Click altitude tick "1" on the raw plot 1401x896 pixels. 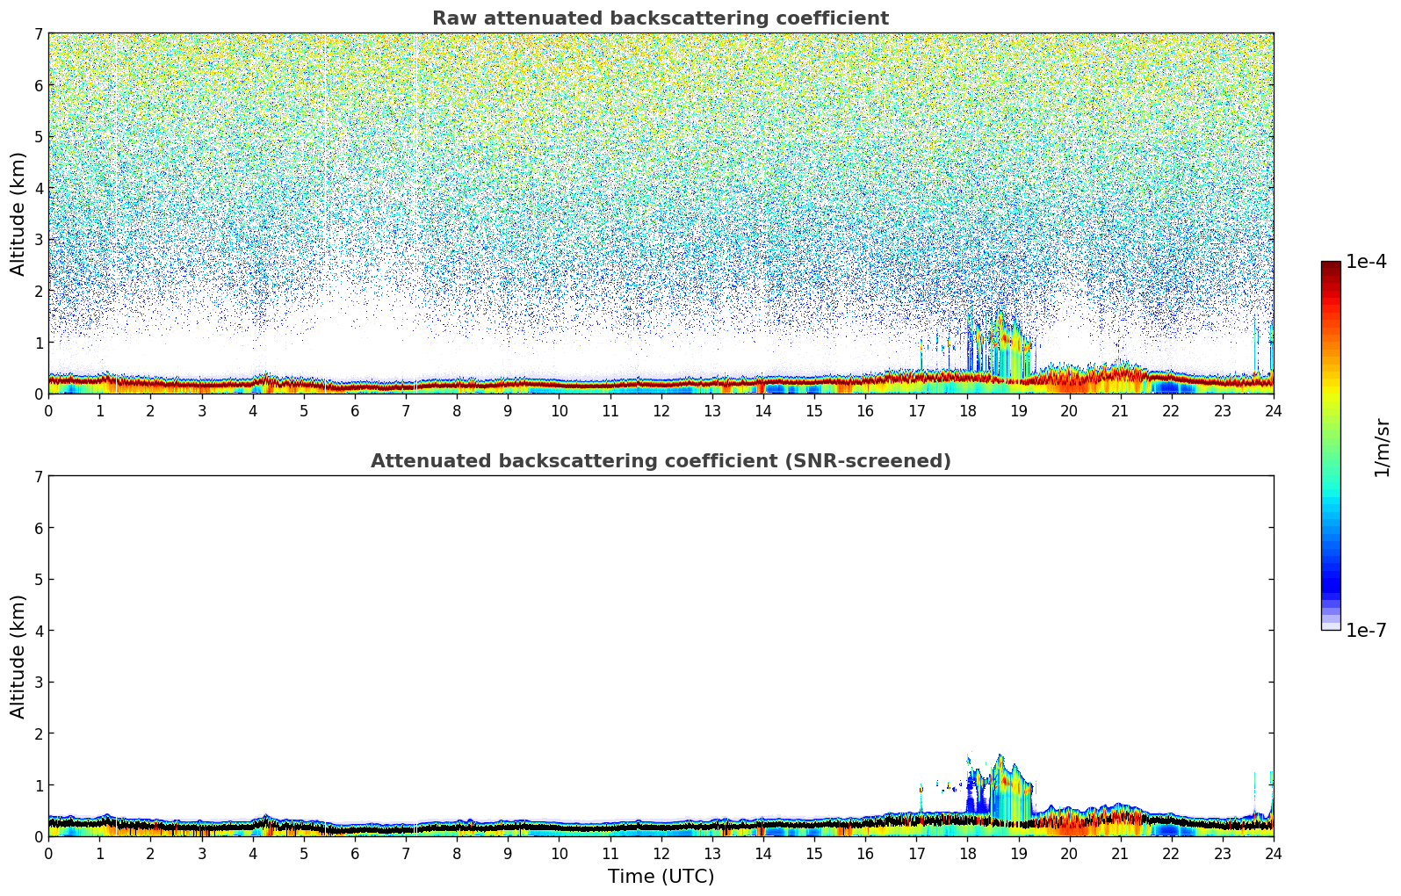38,343
